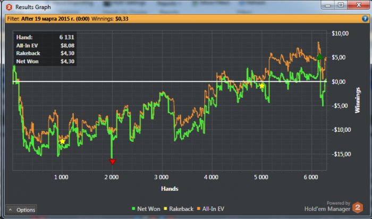Click the yellow star marker near hand 1 000
Image resolution: width=372 pixels, height=219 pixels.
point(62,141)
